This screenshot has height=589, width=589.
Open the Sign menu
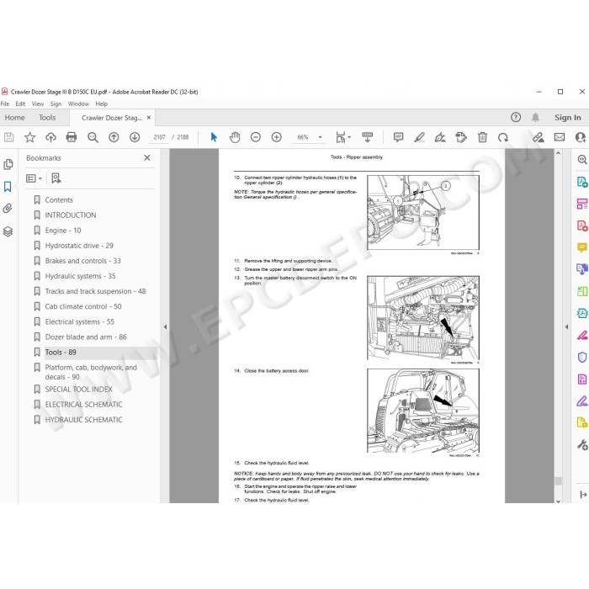click(x=56, y=104)
